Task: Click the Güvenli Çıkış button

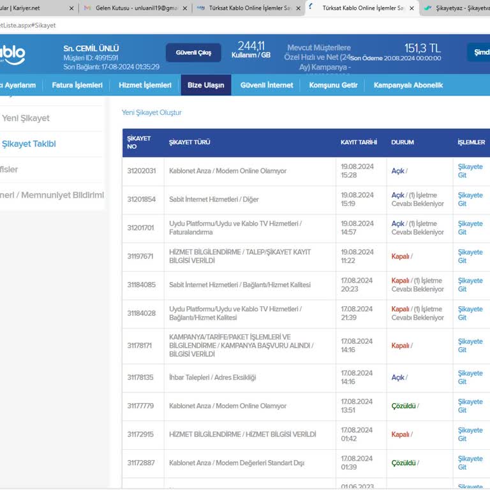Action: tap(193, 52)
